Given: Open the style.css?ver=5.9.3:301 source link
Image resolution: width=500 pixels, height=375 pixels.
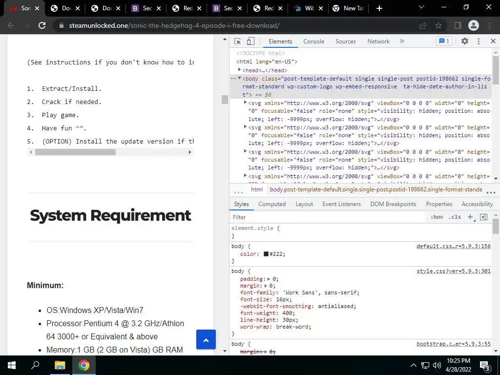Looking at the screenshot, I should pos(454,271).
